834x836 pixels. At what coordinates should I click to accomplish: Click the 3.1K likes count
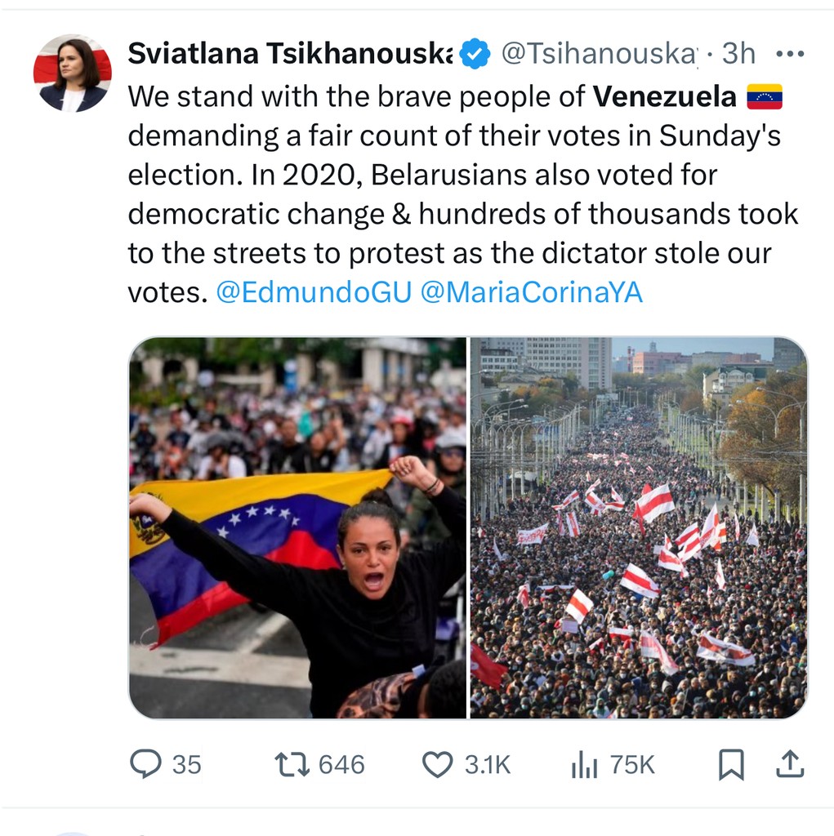click(x=488, y=764)
